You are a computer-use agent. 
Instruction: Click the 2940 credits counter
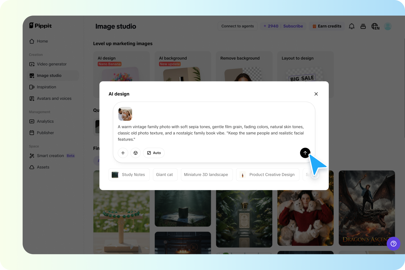click(271, 26)
